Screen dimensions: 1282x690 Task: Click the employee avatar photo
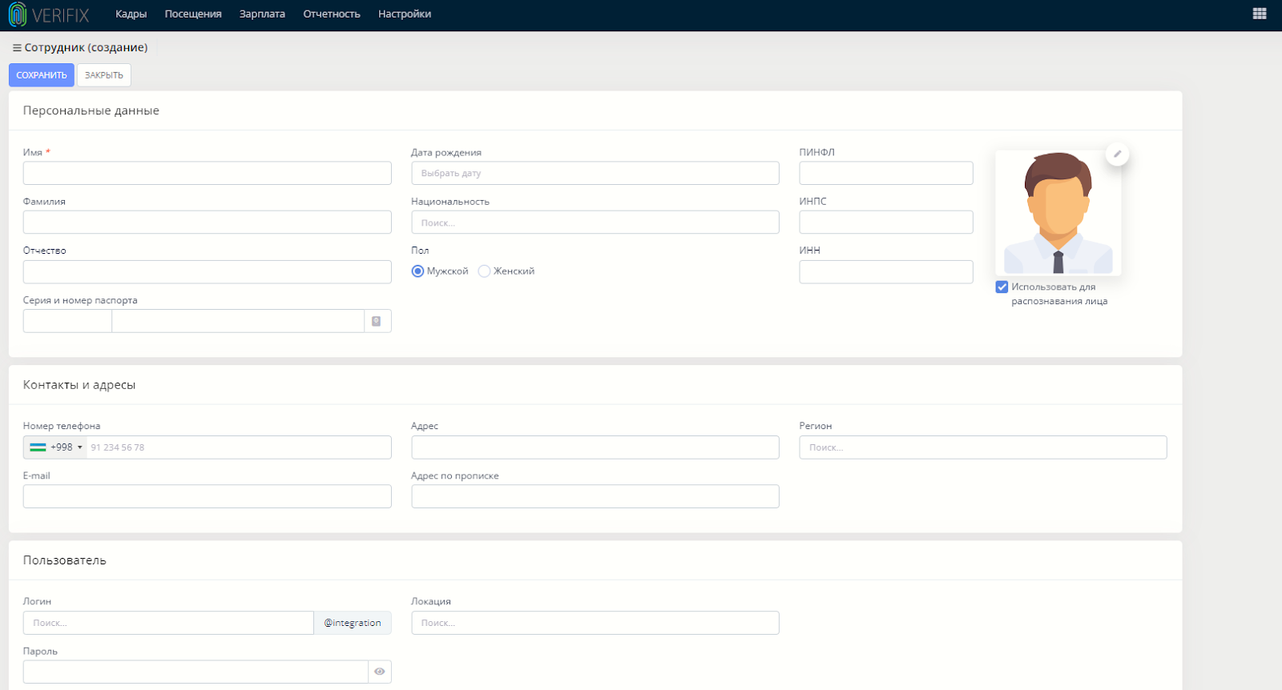click(1058, 213)
